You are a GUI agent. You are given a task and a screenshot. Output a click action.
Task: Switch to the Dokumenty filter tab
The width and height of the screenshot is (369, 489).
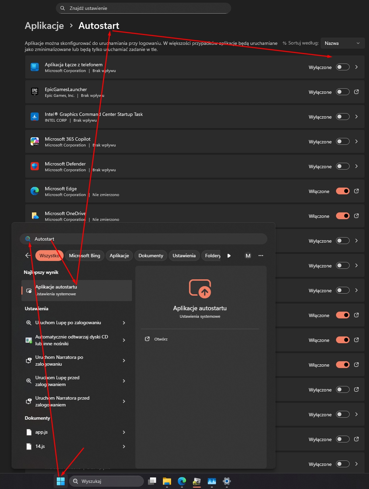point(151,256)
